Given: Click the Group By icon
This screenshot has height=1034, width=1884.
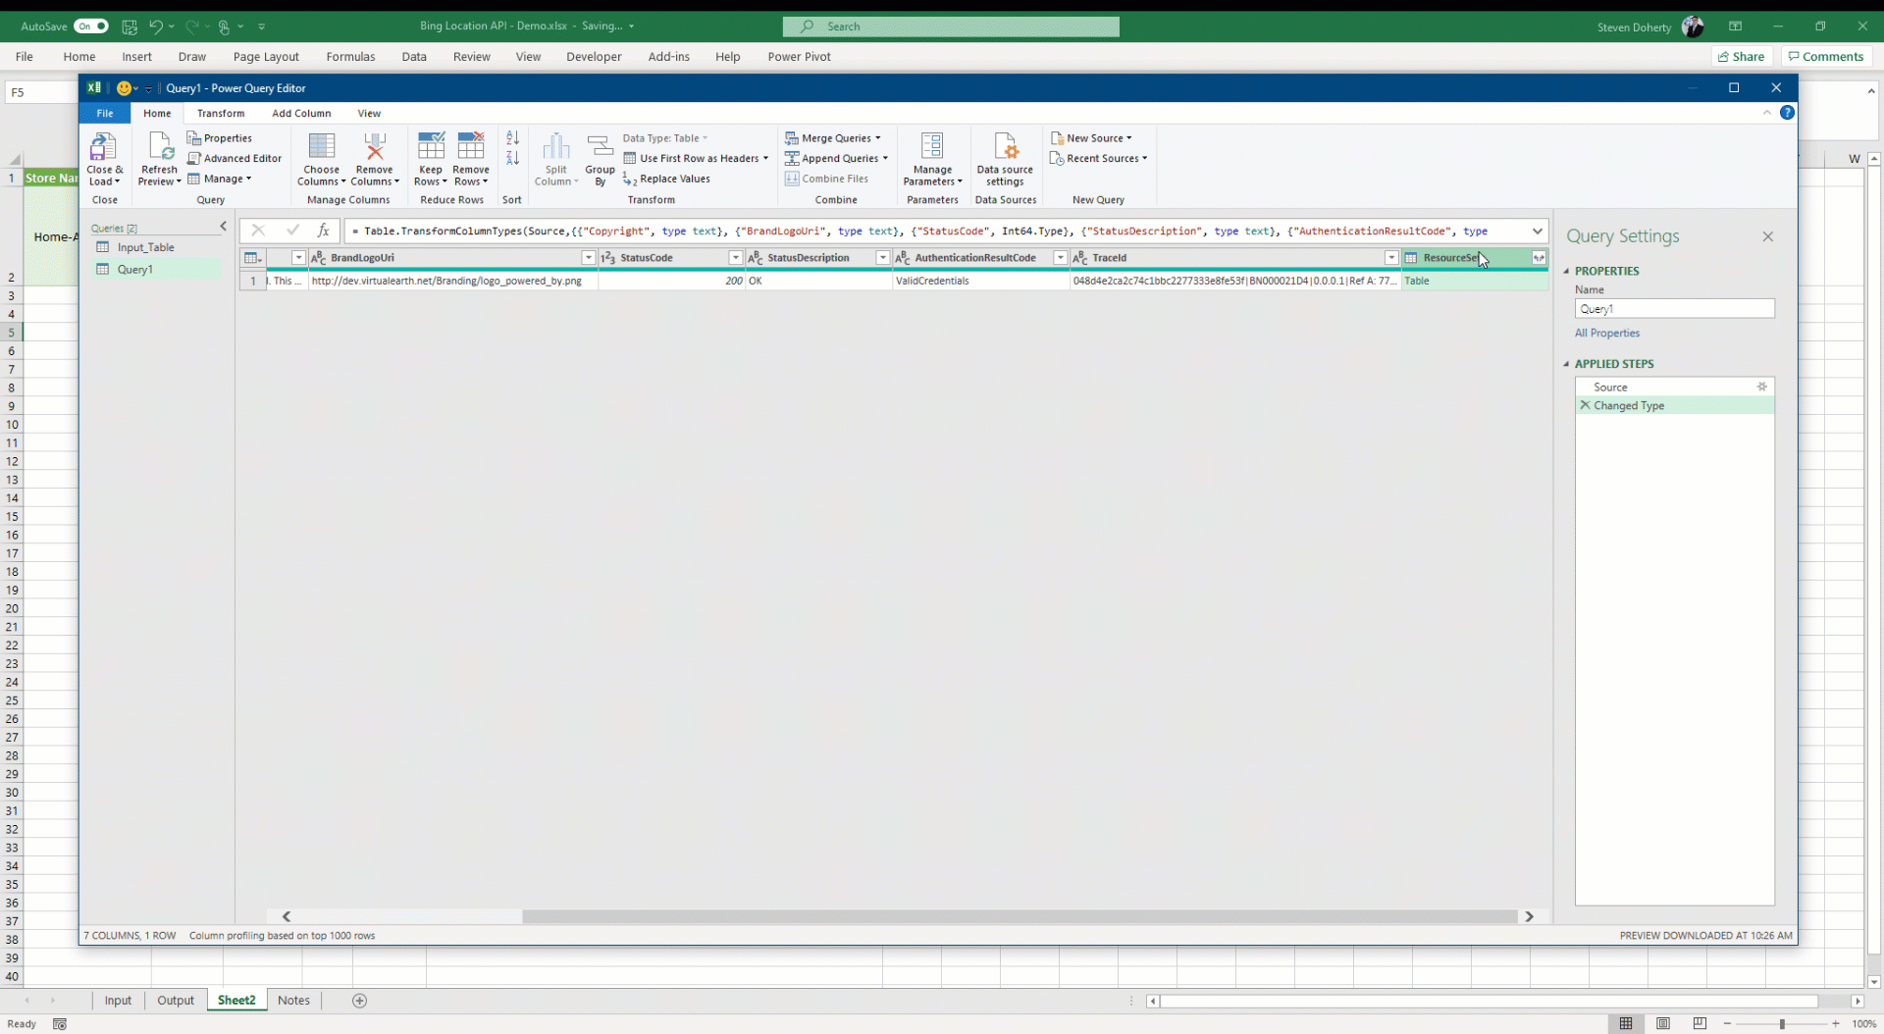Looking at the screenshot, I should point(600,146).
